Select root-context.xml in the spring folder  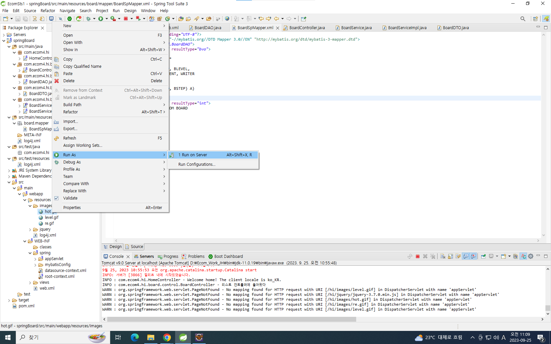[x=56, y=277]
